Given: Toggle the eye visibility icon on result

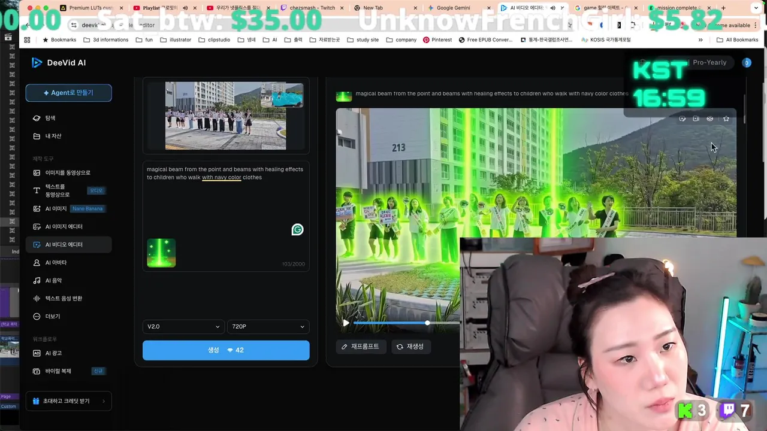Looking at the screenshot, I should click(x=710, y=119).
